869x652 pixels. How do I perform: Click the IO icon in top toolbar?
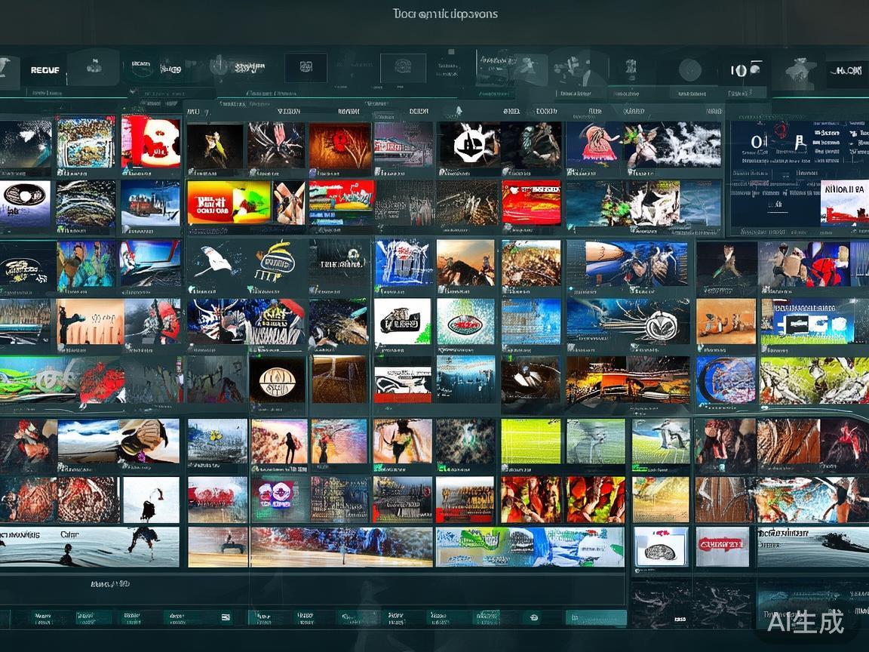738,71
